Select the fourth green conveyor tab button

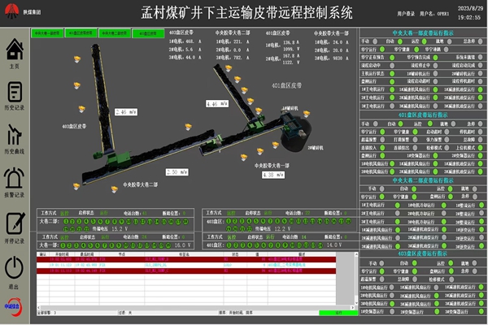click(147, 33)
